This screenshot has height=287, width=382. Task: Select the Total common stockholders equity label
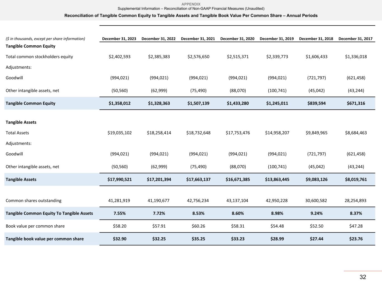coord(39,57)
